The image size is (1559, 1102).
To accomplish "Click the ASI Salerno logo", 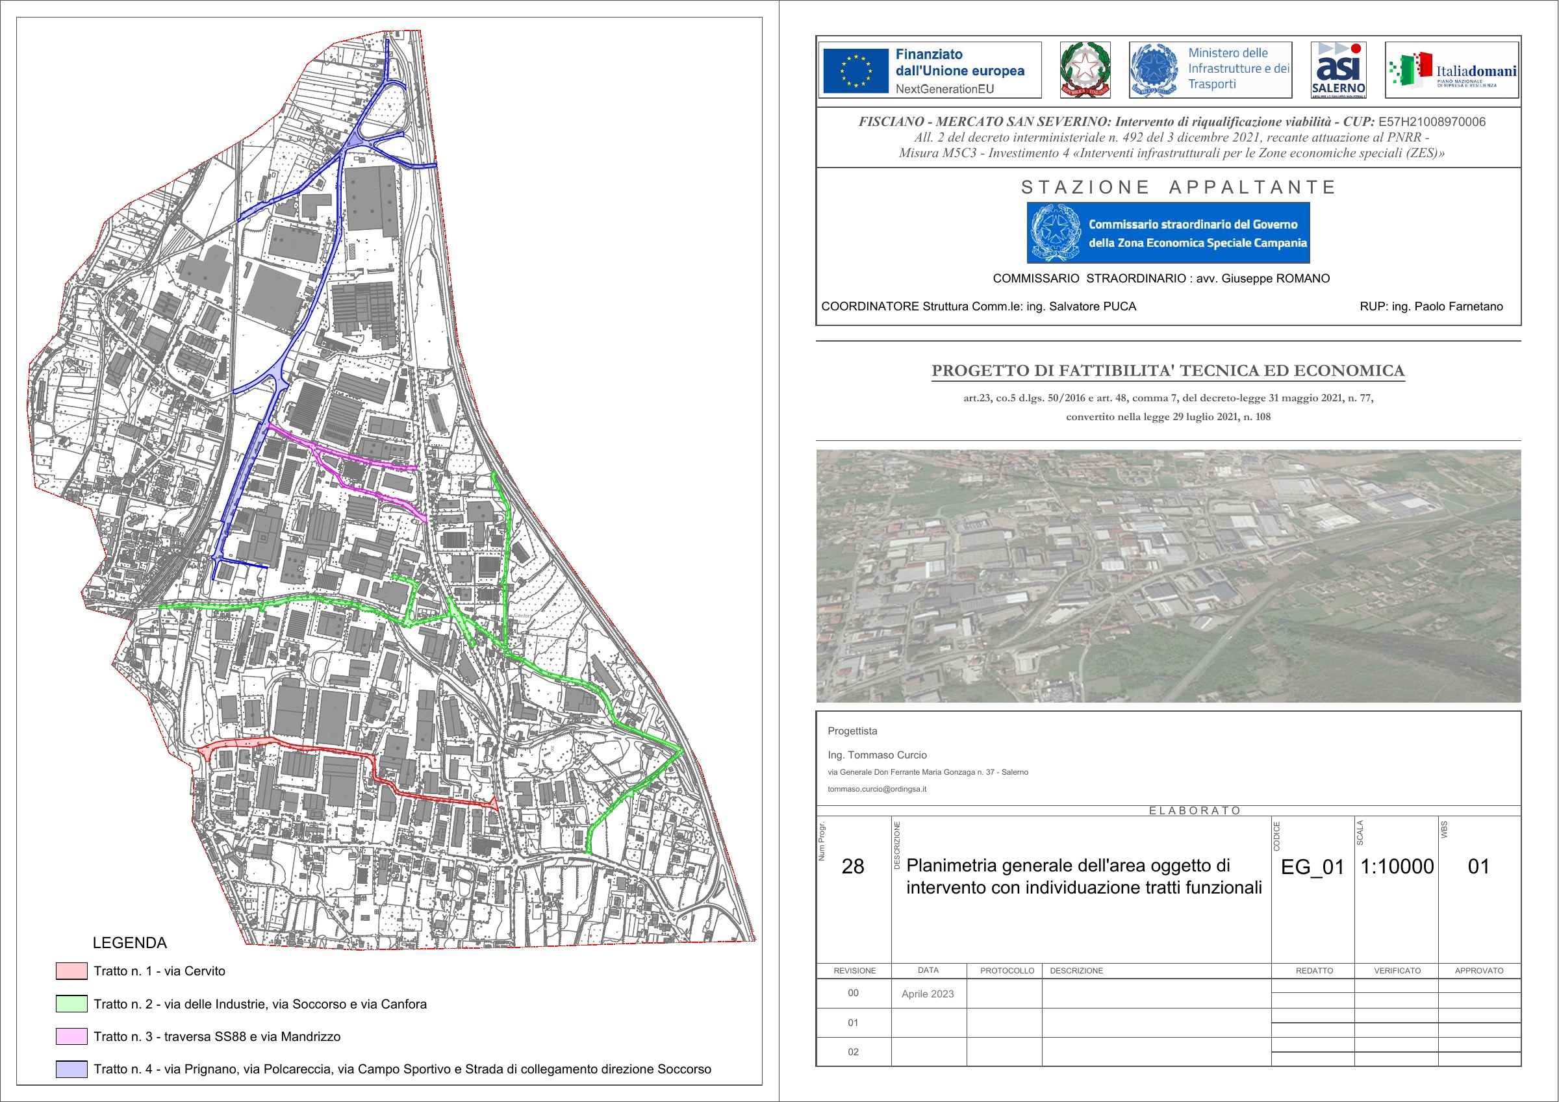I will [1338, 70].
